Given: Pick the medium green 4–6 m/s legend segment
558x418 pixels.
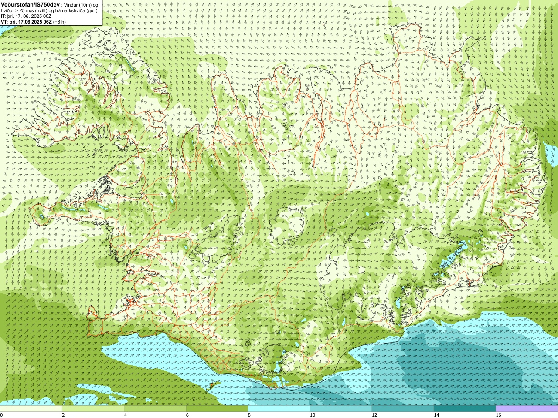Looking at the screenshot, I should [155, 409].
